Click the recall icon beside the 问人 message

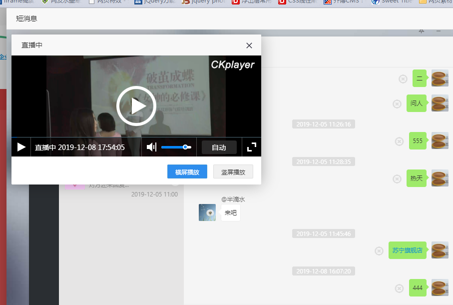point(397,103)
